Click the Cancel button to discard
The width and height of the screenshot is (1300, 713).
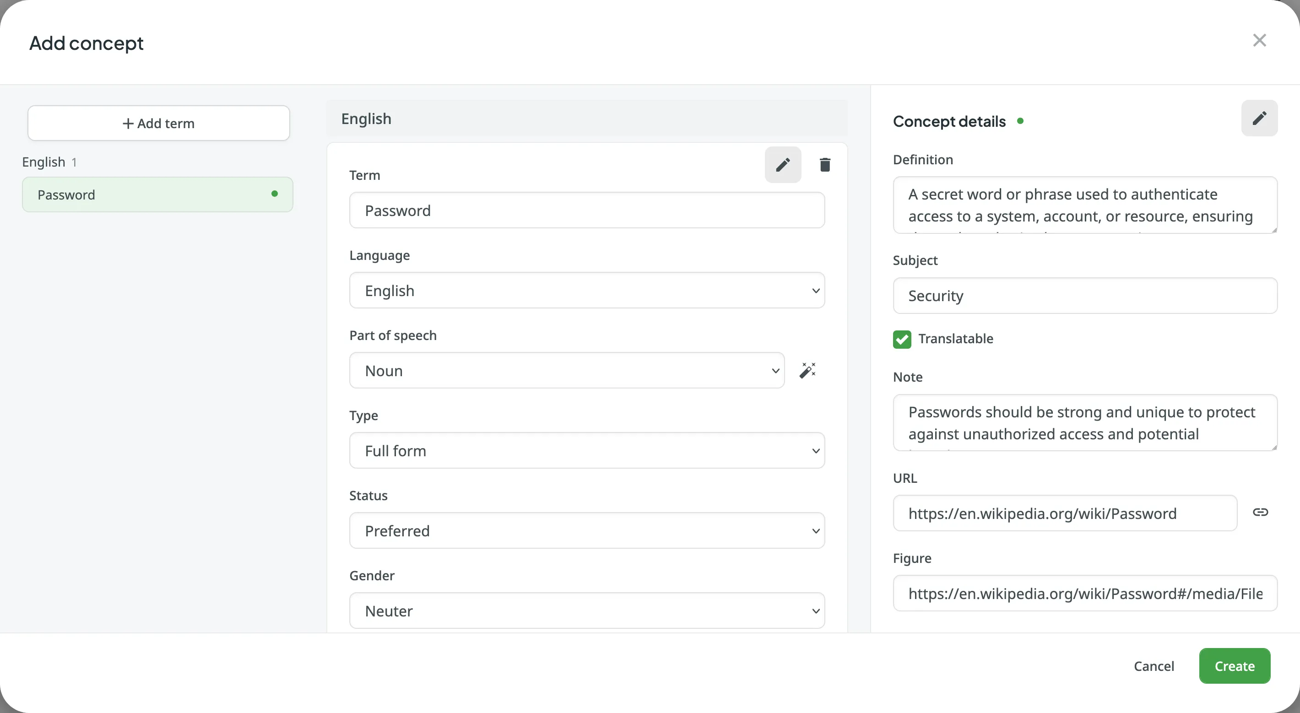point(1154,664)
